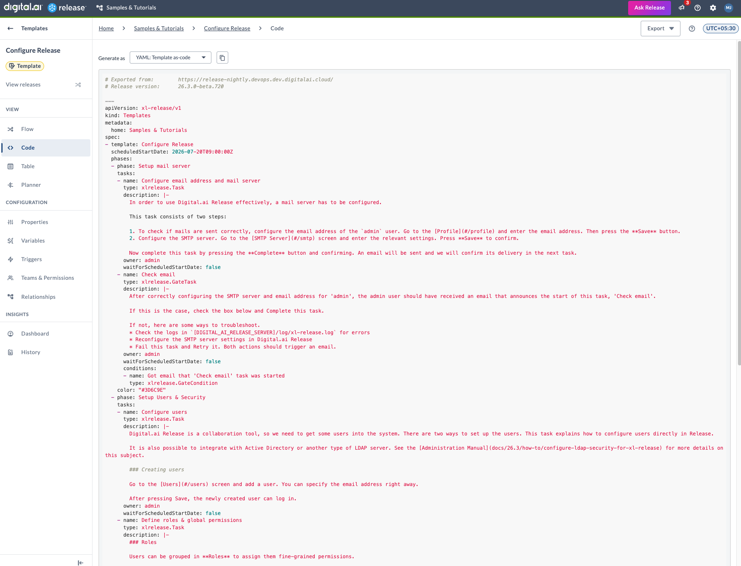Click View releases link

pos(23,85)
